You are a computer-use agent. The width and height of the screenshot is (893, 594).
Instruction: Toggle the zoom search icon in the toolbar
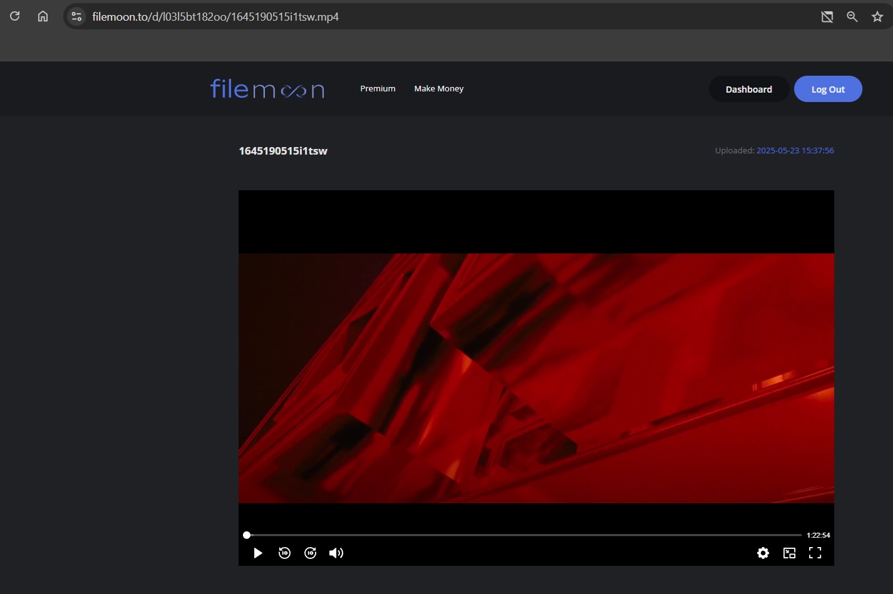pyautogui.click(x=852, y=16)
